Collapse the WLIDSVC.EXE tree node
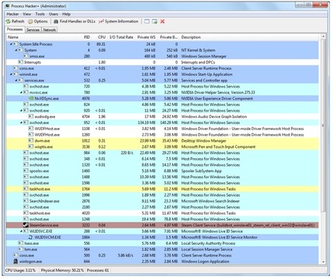The height and width of the screenshot is (279, 333). click(x=22, y=231)
